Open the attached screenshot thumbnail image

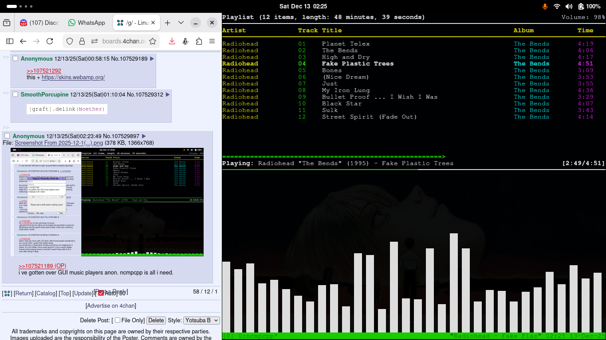(x=107, y=202)
